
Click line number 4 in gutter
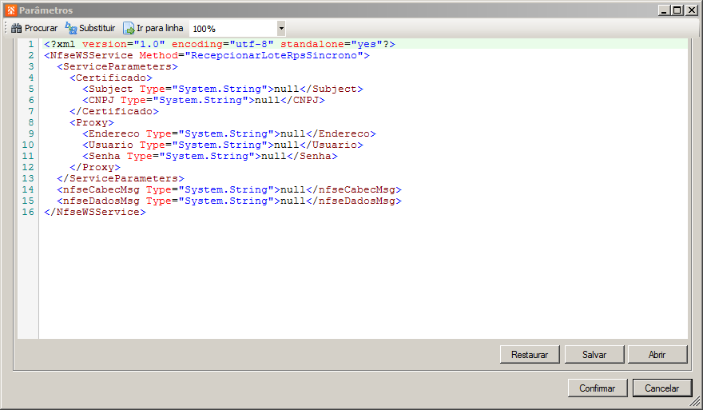coord(31,78)
